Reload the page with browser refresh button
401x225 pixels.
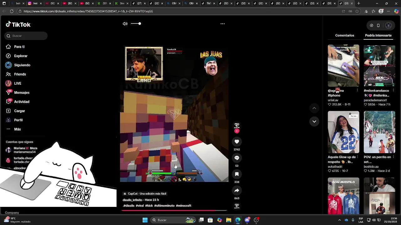(x=12, y=11)
